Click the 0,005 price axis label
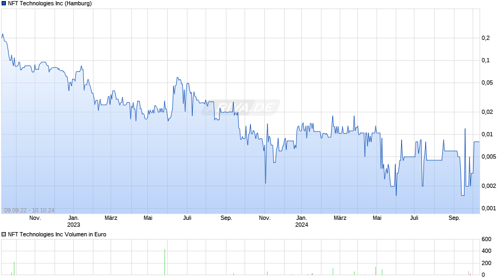This screenshot has height=280, width=502. click(x=489, y=157)
